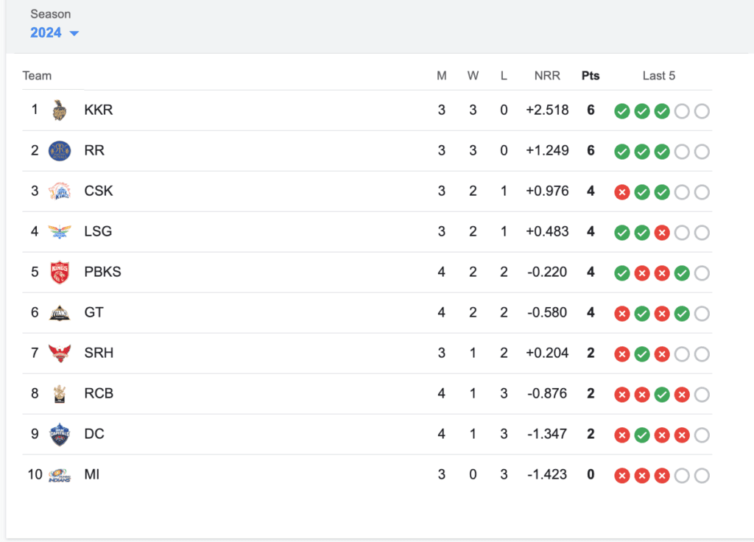This screenshot has height=542, width=754.
Task: Click the SRH team logo
Action: point(58,353)
